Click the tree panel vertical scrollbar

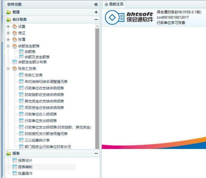[97, 85]
